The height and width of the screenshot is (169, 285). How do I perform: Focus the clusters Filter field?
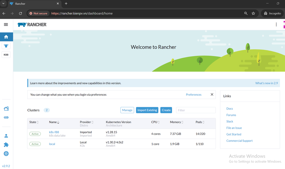click(x=196, y=110)
